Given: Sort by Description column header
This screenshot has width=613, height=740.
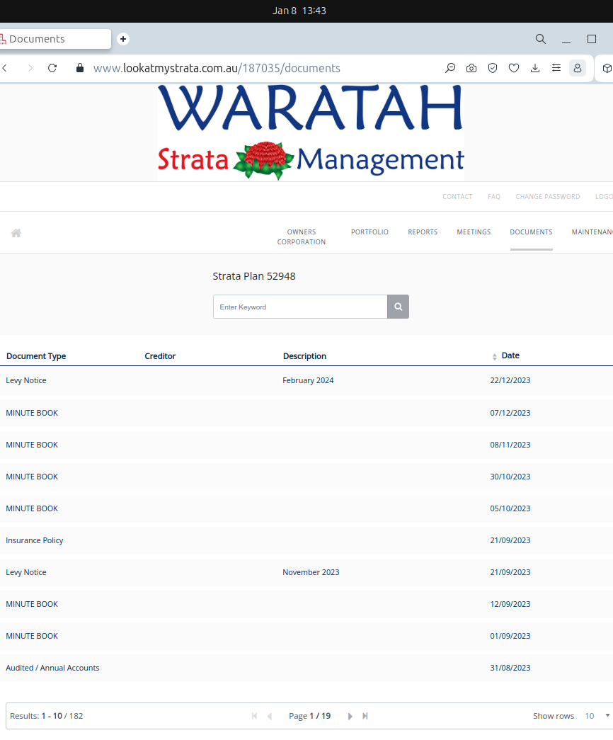Looking at the screenshot, I should pos(304,356).
